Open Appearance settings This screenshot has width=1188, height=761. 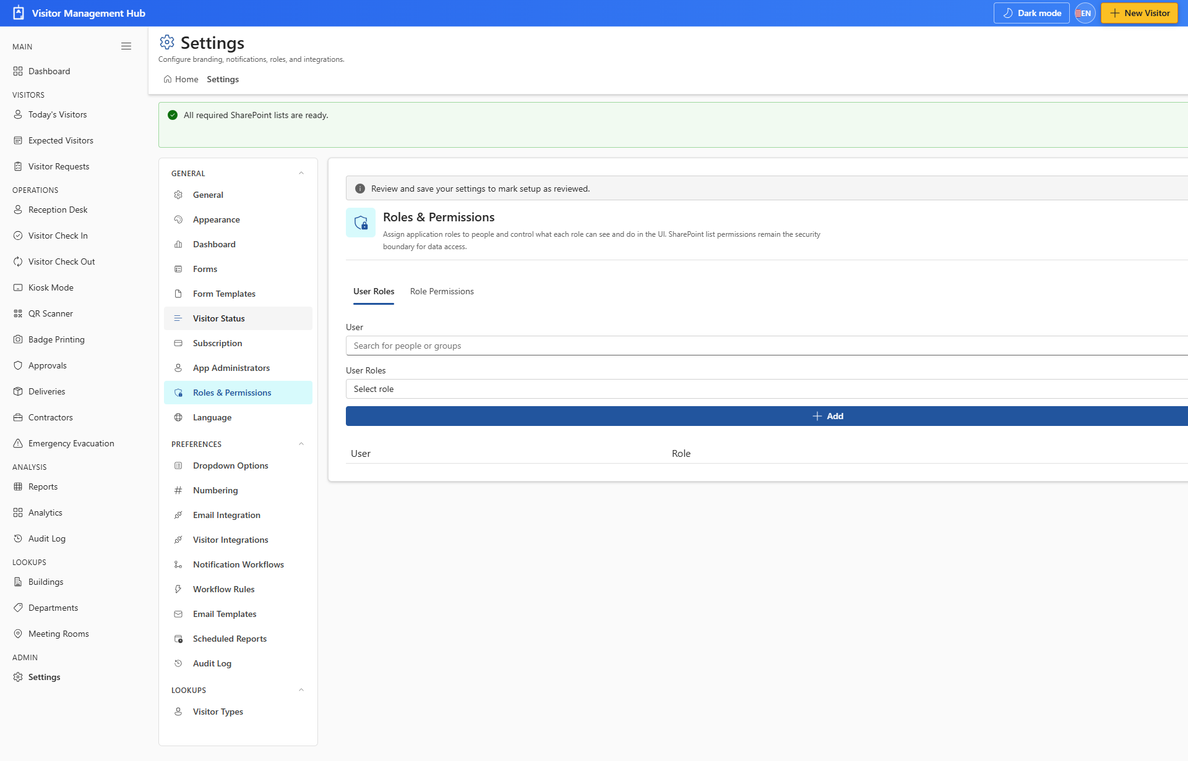[238, 219]
